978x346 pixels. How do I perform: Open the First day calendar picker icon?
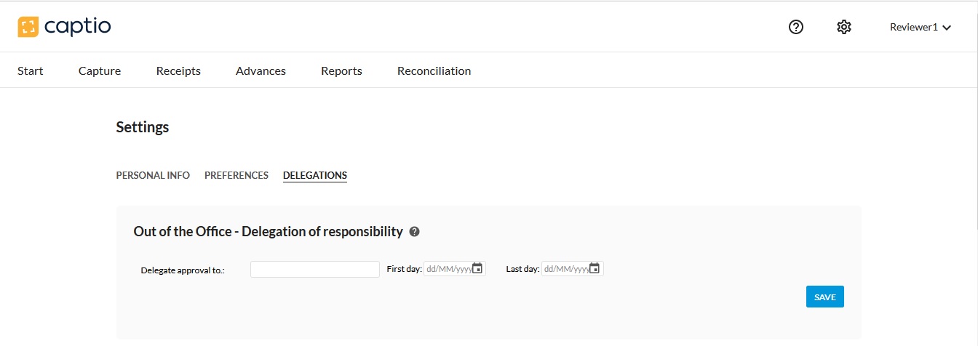click(477, 268)
